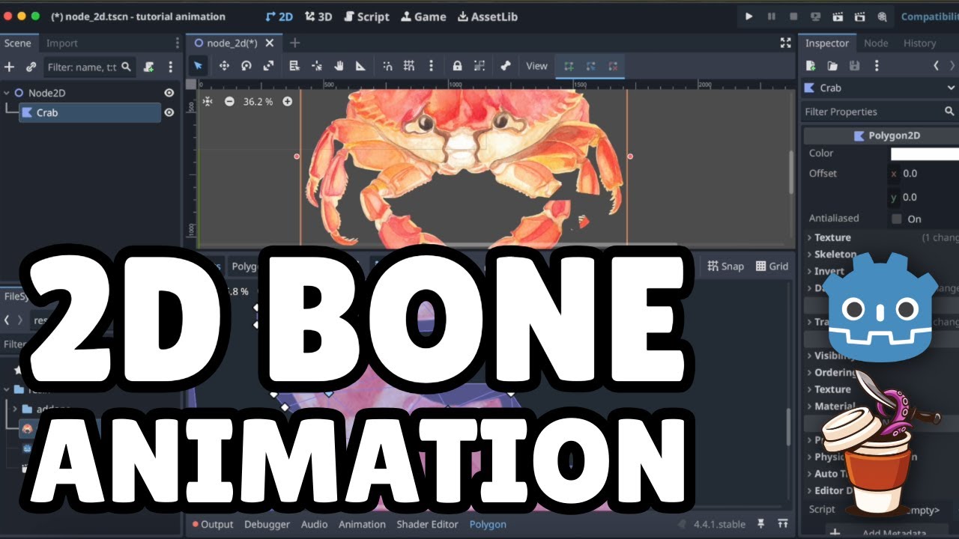This screenshot has width=959, height=539.
Task: Run the project with play button
Action: point(748,16)
